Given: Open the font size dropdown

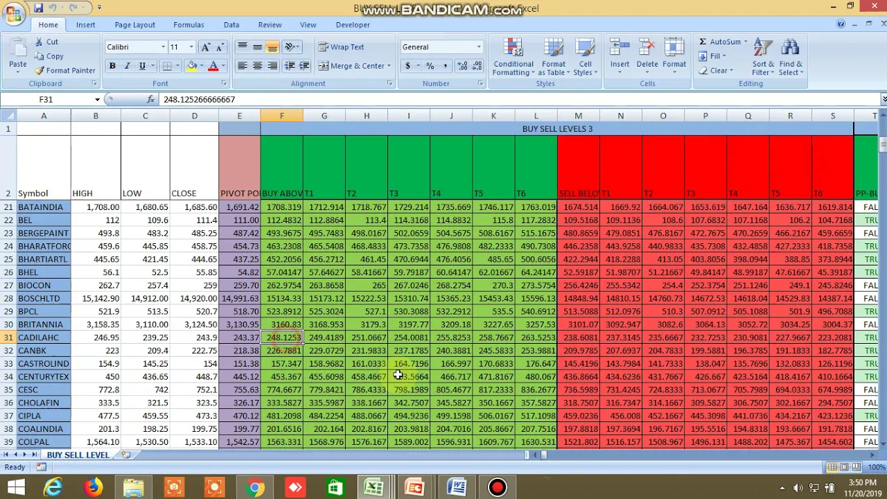Looking at the screenshot, I should (193, 47).
